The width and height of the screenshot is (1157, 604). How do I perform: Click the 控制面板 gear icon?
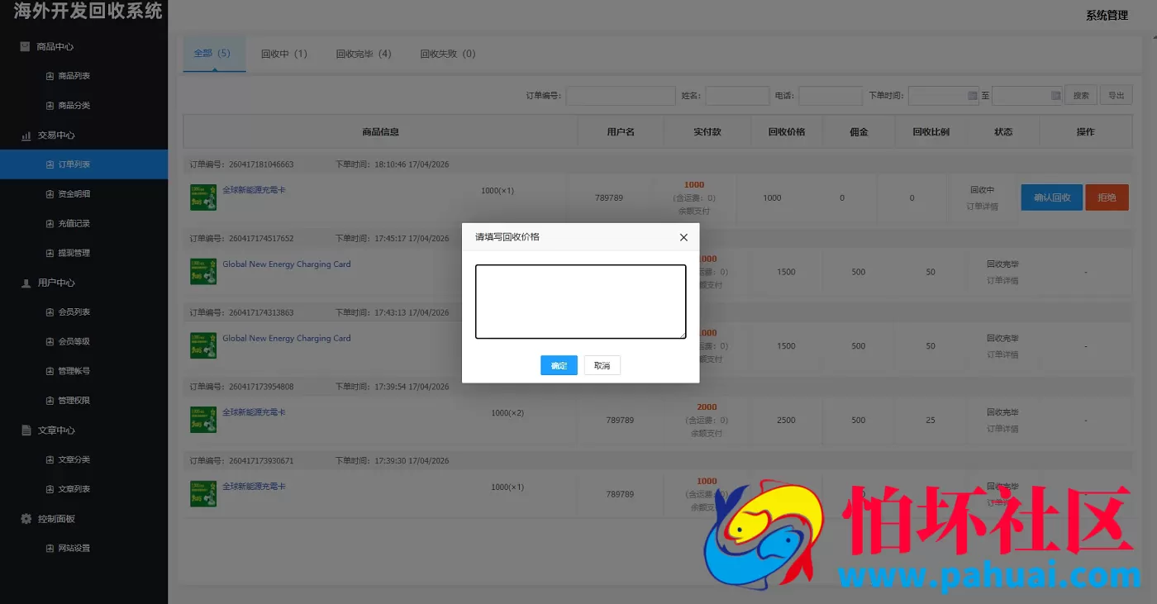click(x=26, y=519)
